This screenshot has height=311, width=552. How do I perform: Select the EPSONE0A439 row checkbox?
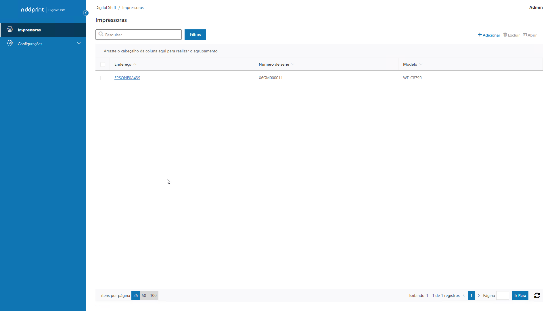(x=103, y=78)
